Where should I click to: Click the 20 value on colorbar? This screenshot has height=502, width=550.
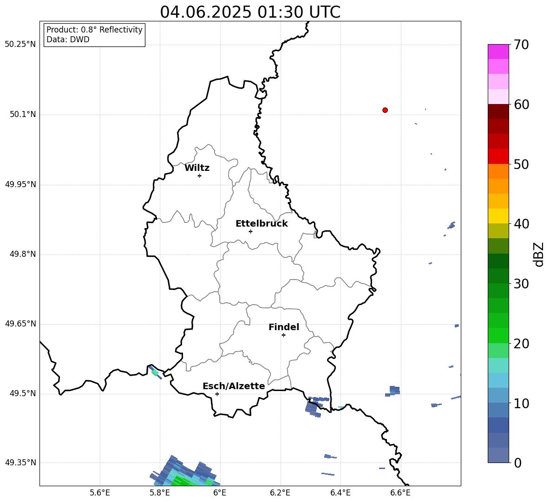pos(521,344)
